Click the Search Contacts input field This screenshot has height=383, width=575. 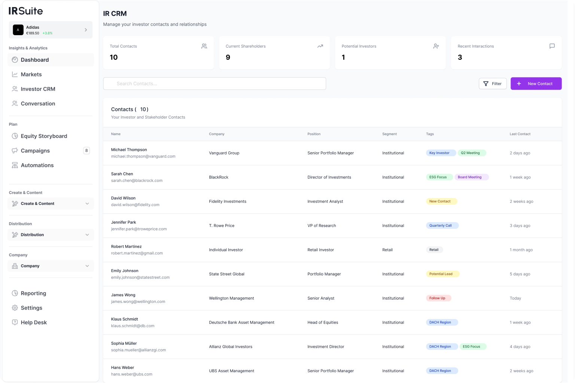(x=215, y=83)
